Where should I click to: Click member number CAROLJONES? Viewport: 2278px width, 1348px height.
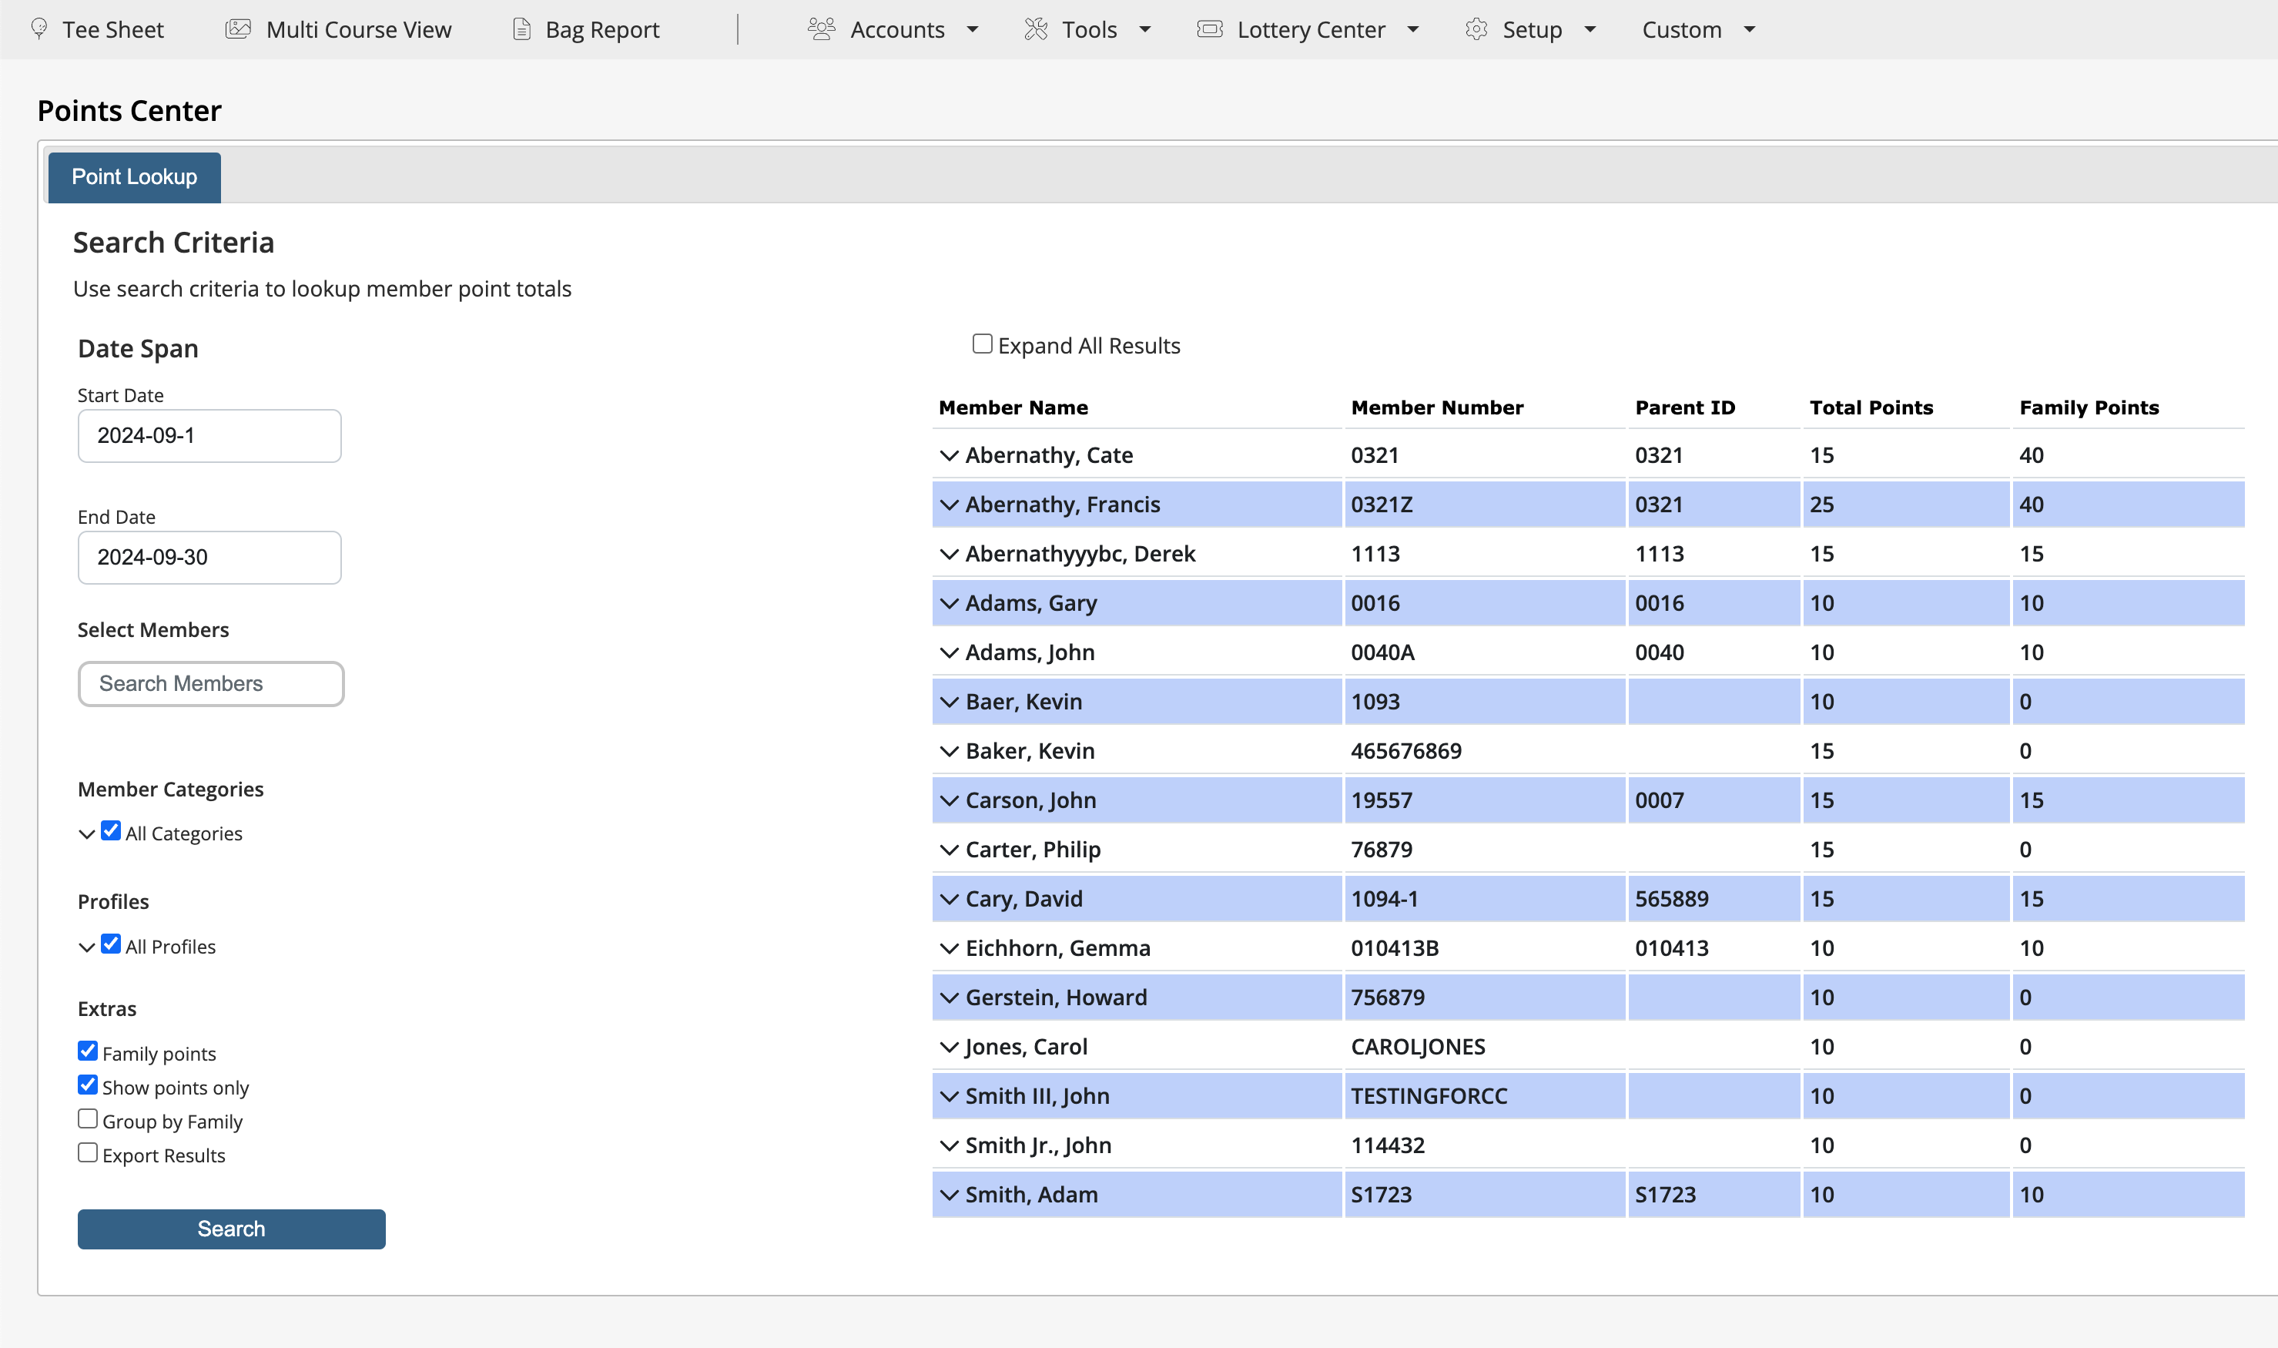click(1419, 1048)
